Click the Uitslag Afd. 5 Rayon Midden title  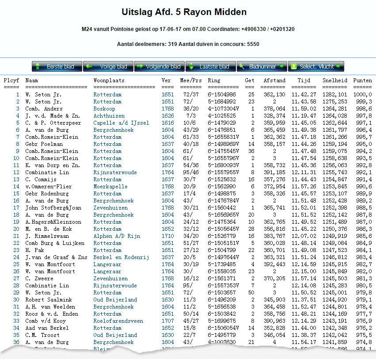[x=184, y=12]
